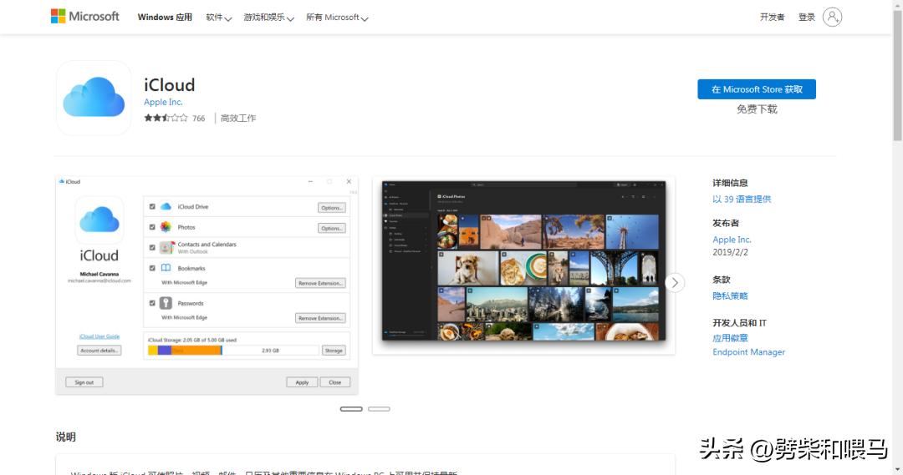This screenshot has width=903, height=475.
Task: Open the 隐私策略 link
Action: (x=730, y=296)
